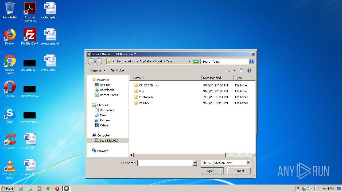This screenshot has height=192, width=342.
Task: Open Music library in navigation pane
Action: point(101,115)
